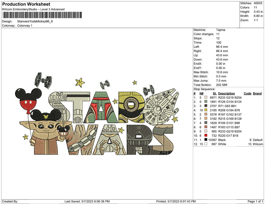Click the N# column header
The width and height of the screenshot is (265, 204).
[201, 93]
